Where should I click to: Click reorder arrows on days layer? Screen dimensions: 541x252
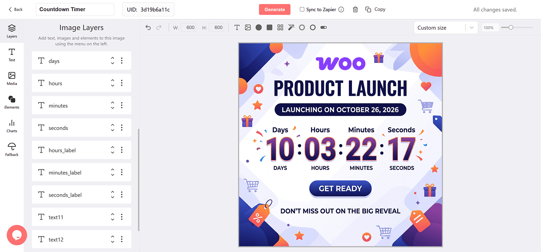pyautogui.click(x=113, y=61)
